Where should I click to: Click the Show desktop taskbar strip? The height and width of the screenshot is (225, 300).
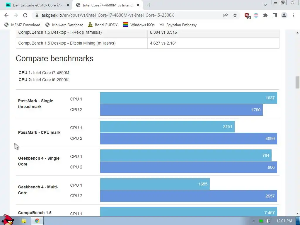298,221
